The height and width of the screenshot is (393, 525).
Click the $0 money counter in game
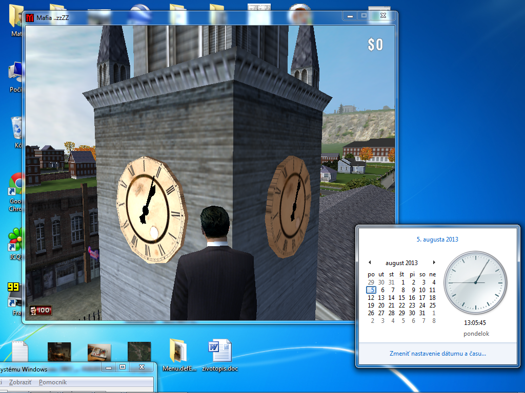[375, 45]
